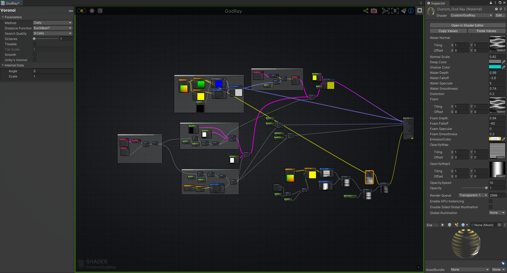The height and width of the screenshot is (273, 507).
Task: Toggle the Unity's Voronoi checkbox
Action: 35,60
